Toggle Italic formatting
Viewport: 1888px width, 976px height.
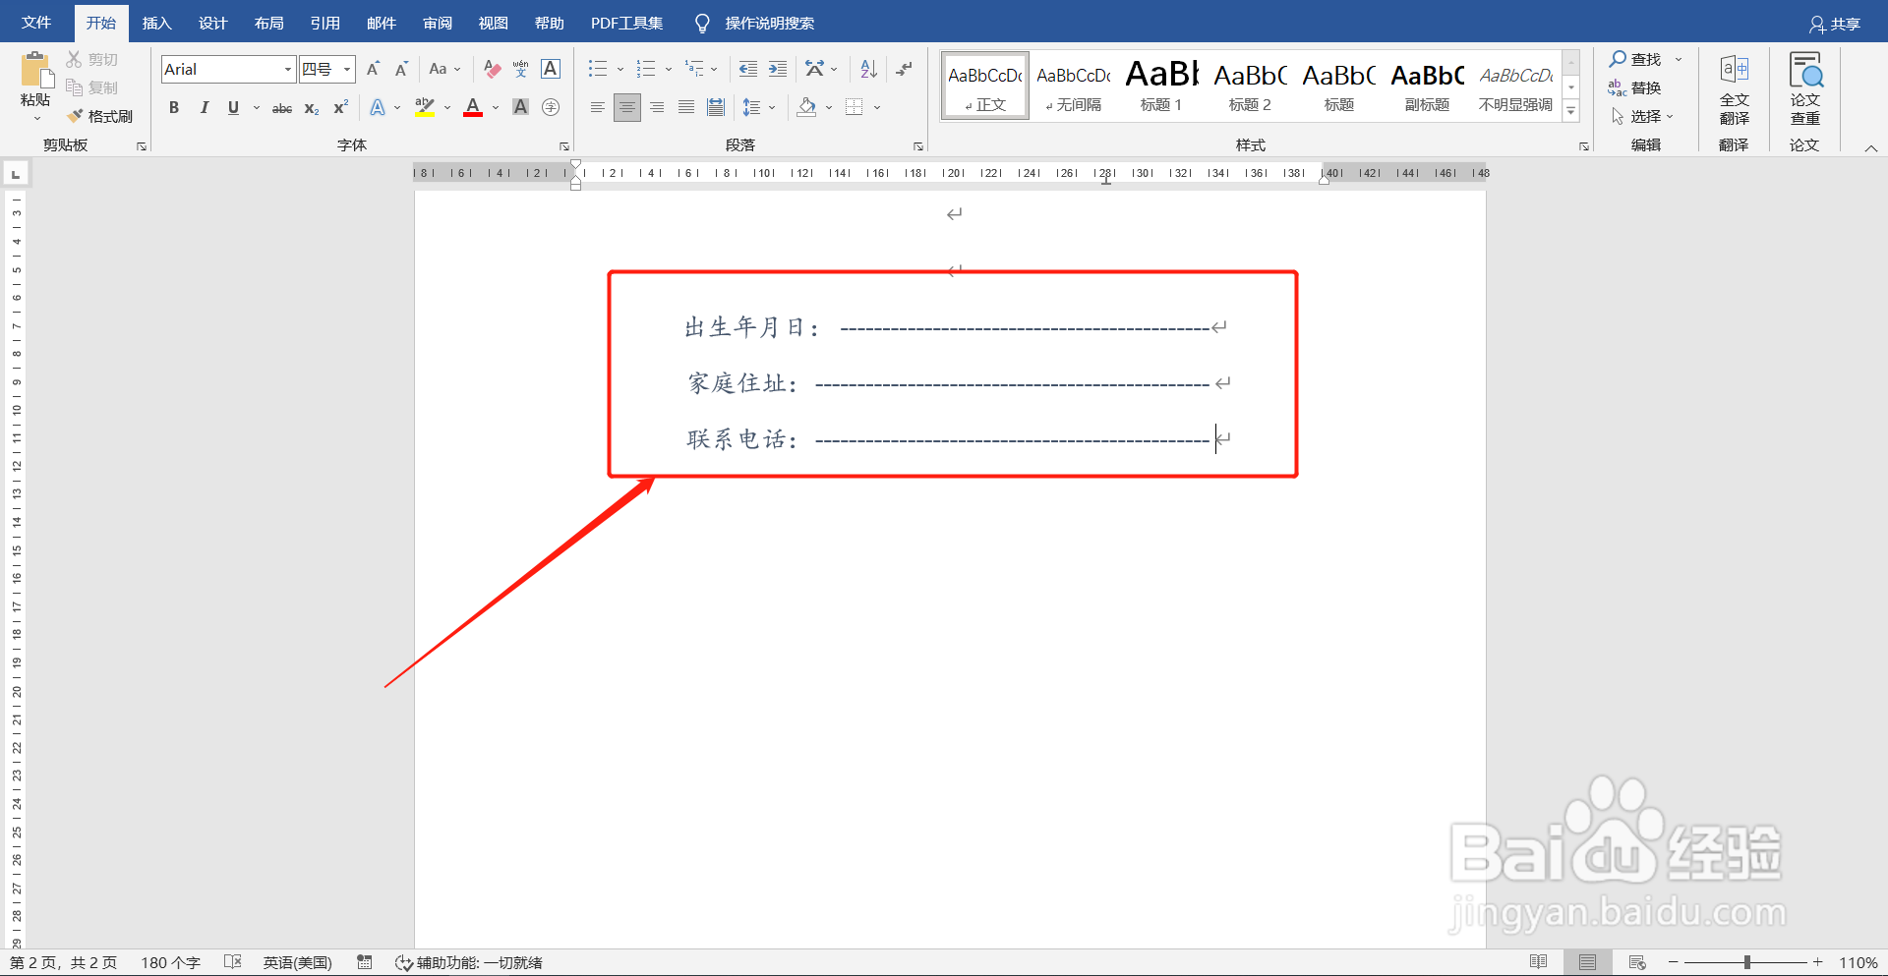pyautogui.click(x=204, y=107)
